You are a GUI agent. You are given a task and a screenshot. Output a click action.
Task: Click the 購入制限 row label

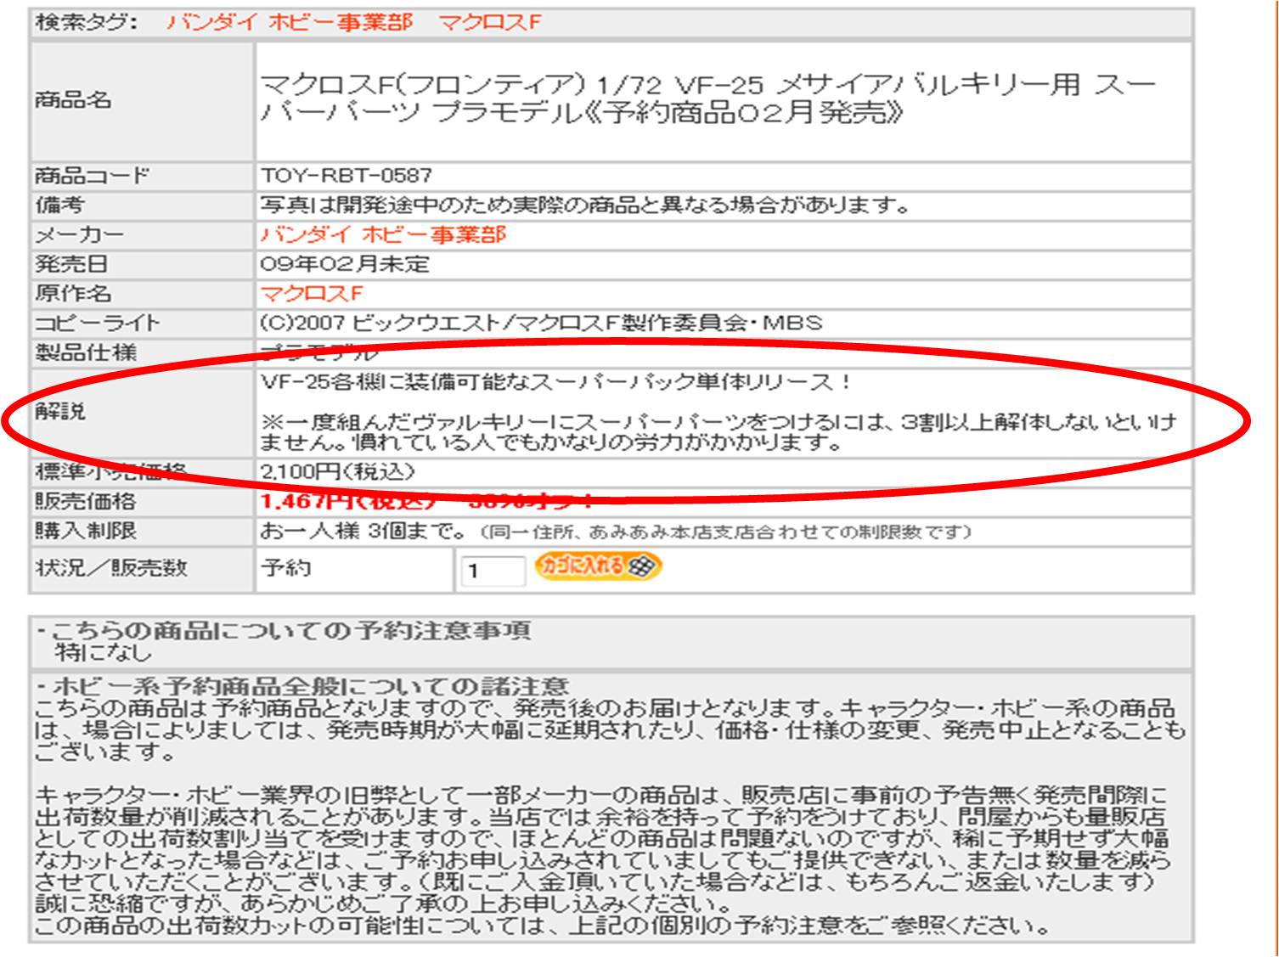pyautogui.click(x=85, y=531)
